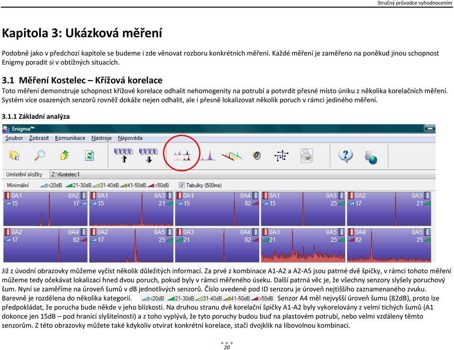Open the noisy 0A3–0A5 correlation graph
This screenshot has height=350, width=454.
303,245
